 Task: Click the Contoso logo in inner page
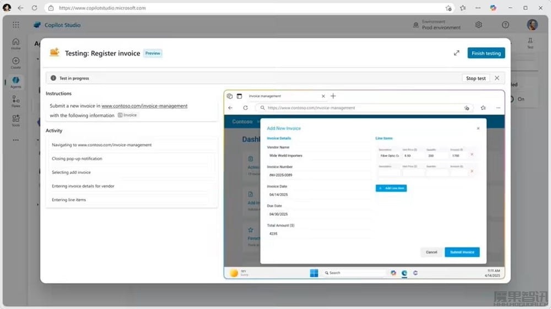point(242,122)
